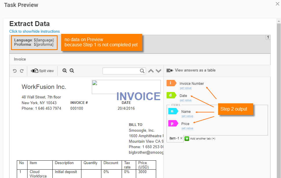Click to show/hide instructions link
281x178 pixels.
pos(34,31)
